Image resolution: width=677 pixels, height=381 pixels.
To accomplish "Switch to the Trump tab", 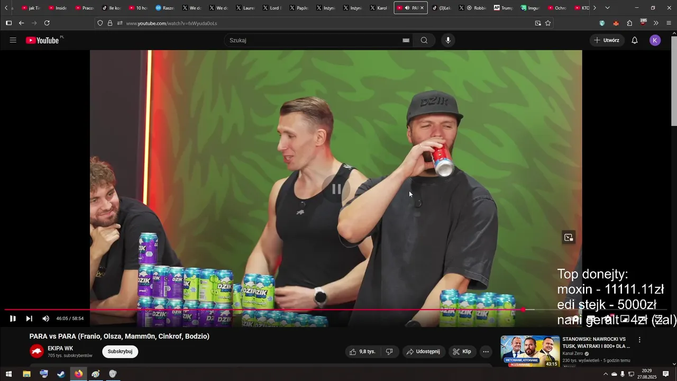I will tap(503, 8).
